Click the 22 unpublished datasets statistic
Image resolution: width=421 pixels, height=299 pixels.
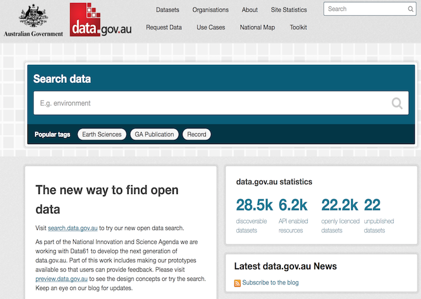click(x=379, y=215)
